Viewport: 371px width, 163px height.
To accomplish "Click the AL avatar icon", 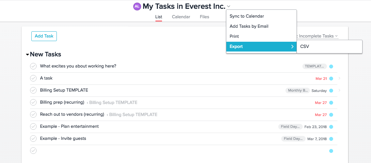I will coord(137,6).
